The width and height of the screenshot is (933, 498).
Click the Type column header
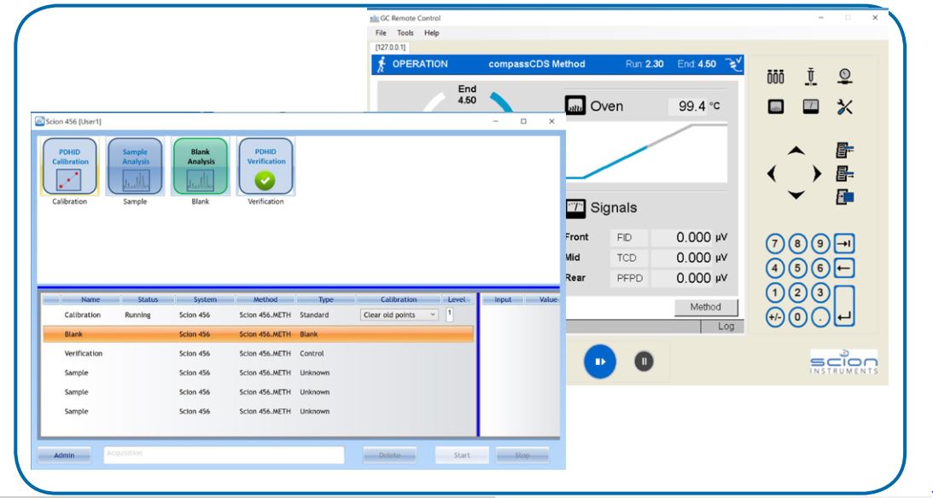[x=326, y=299]
